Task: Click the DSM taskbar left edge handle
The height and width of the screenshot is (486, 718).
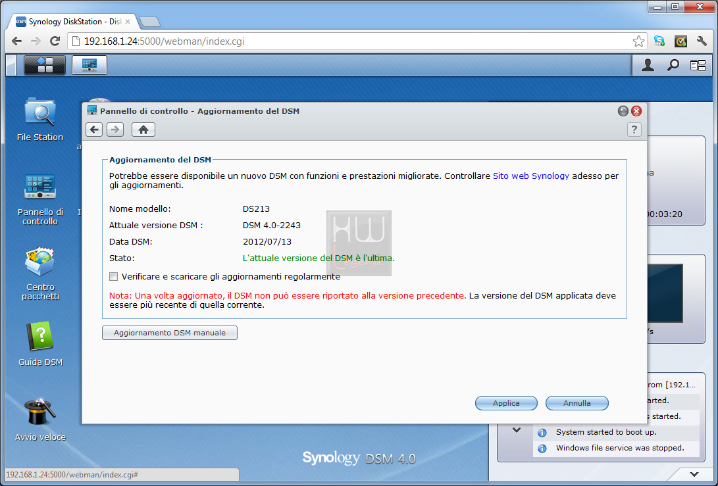Action: [11, 65]
